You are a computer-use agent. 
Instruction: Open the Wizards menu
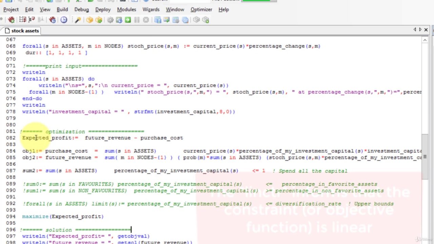(151, 9)
